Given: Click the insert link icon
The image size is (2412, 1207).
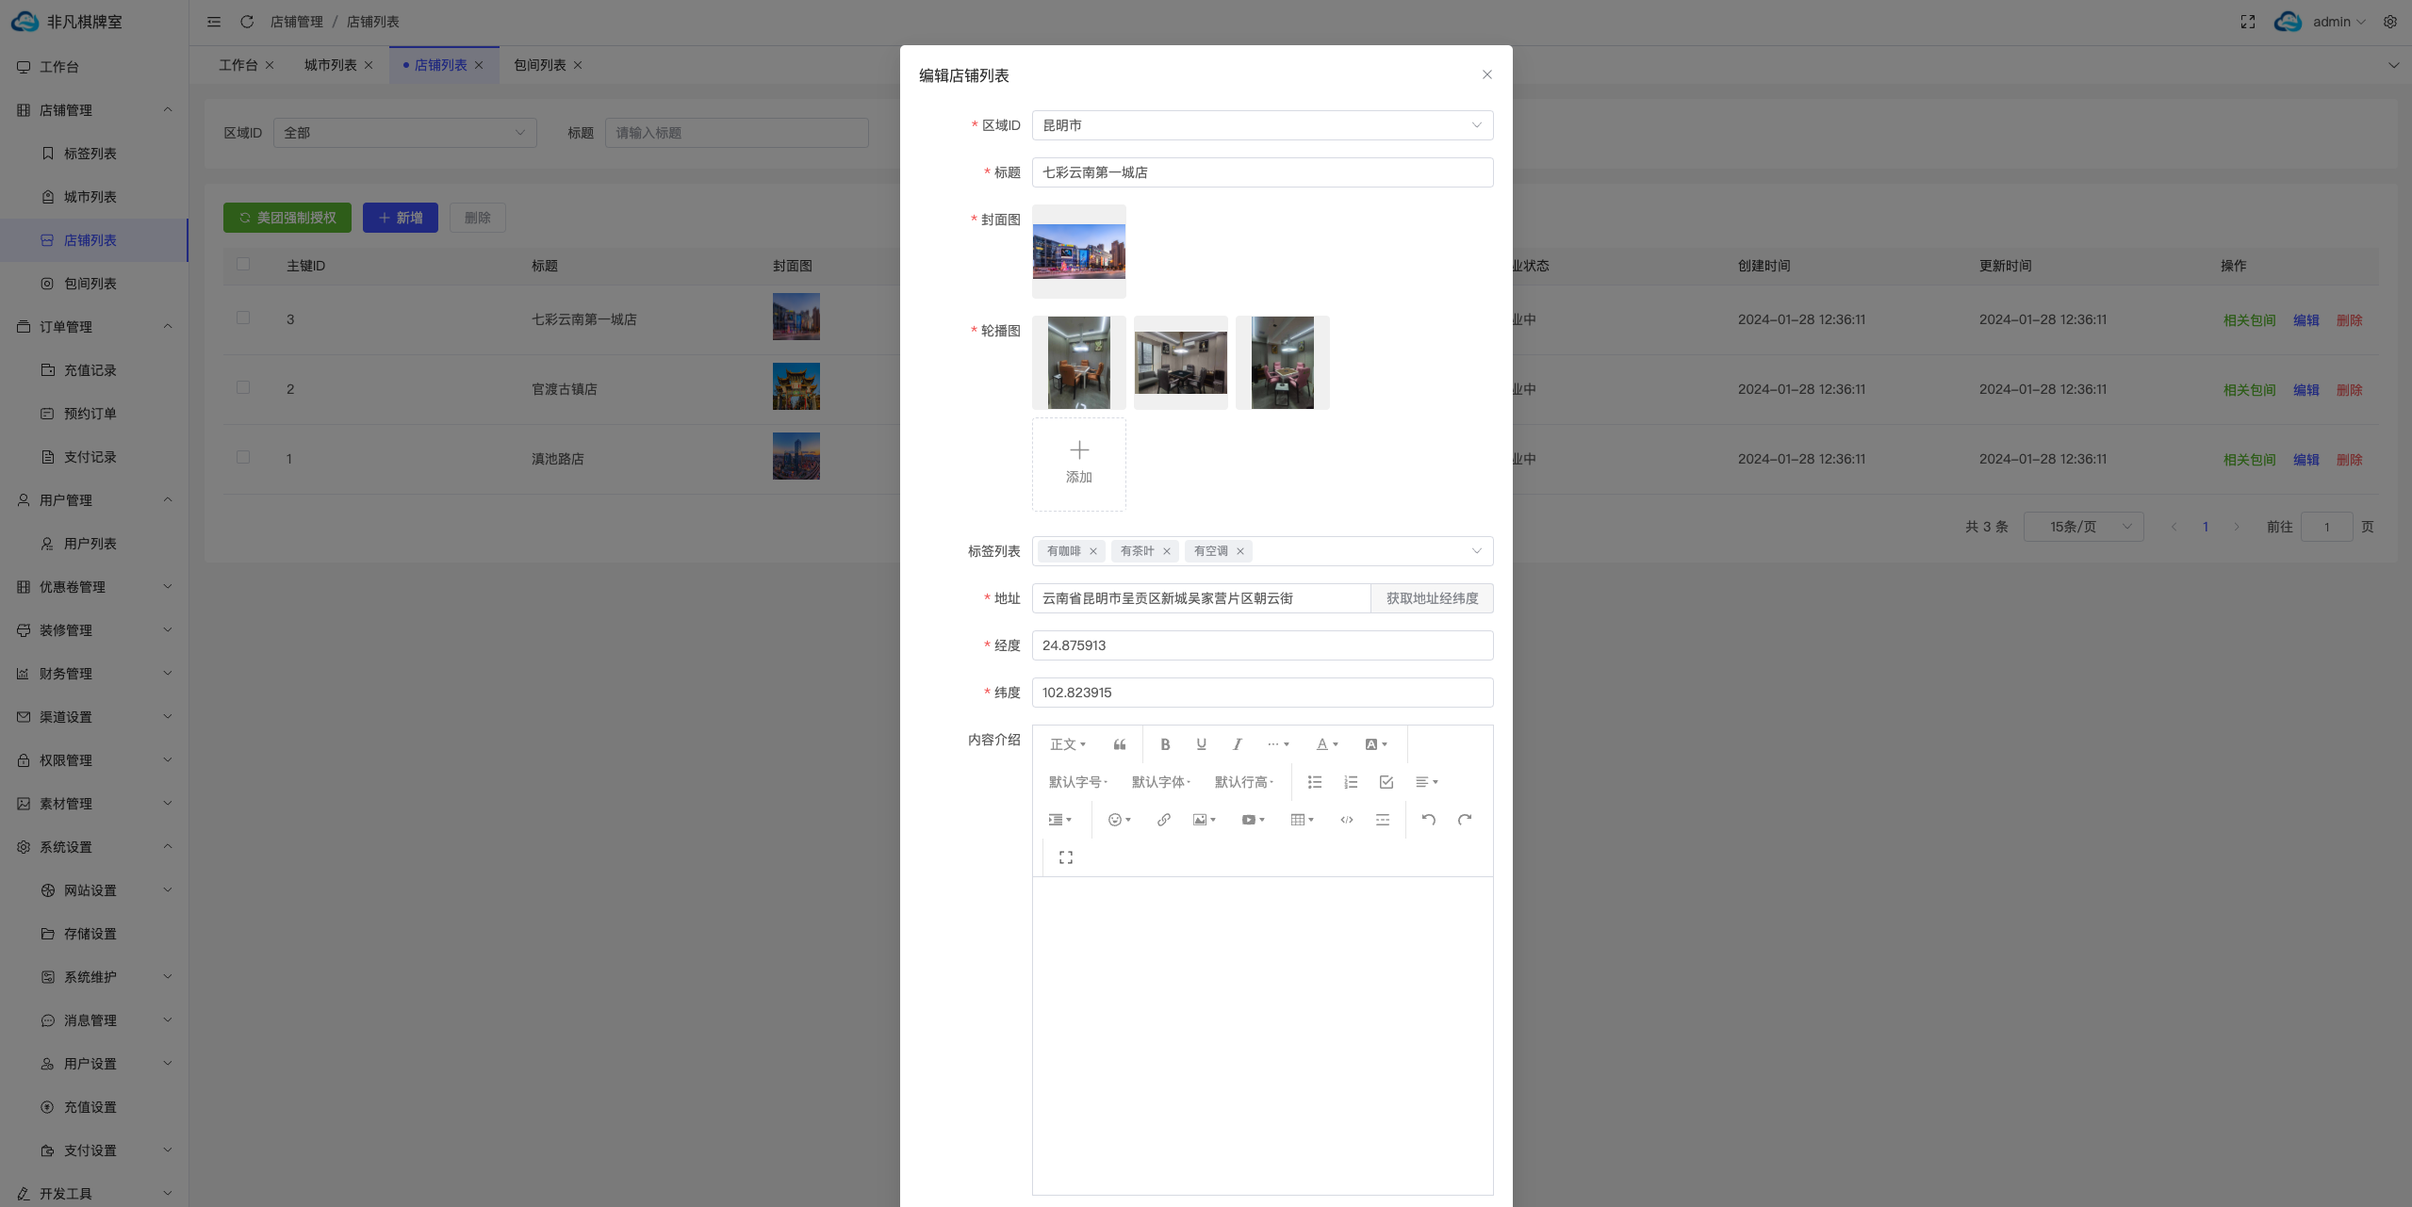Looking at the screenshot, I should 1164,820.
